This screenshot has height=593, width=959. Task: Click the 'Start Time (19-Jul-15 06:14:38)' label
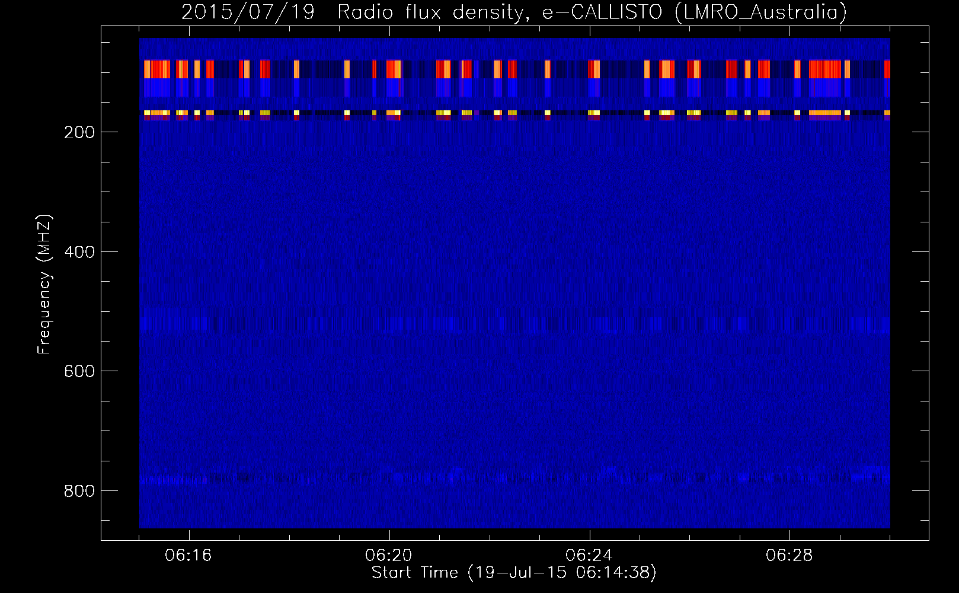click(514, 573)
